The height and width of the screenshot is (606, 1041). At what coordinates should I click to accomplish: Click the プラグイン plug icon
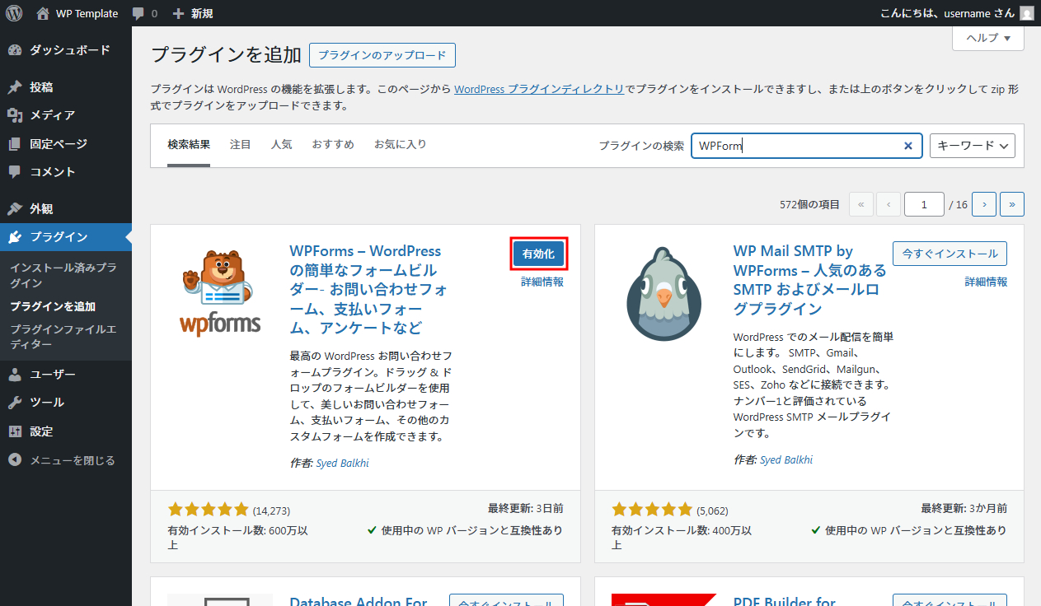[x=15, y=237]
